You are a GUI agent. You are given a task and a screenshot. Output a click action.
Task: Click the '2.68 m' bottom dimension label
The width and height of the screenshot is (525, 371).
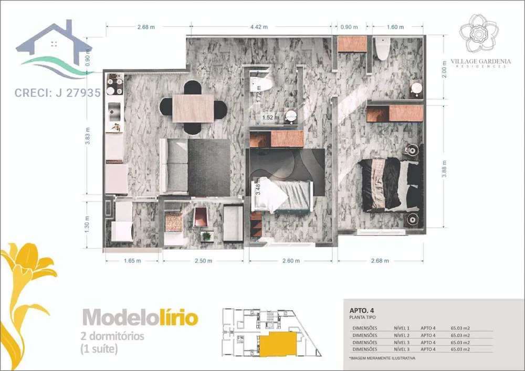click(x=380, y=261)
